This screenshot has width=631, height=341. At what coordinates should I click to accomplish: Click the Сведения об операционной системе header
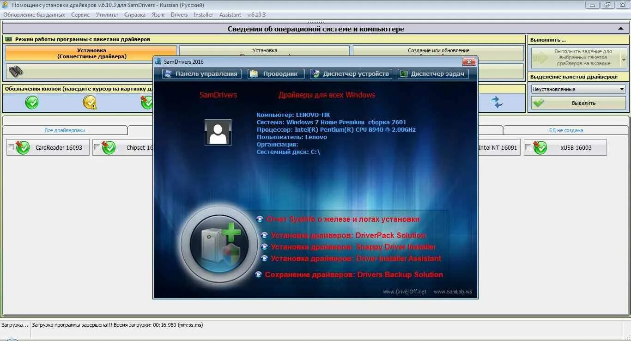pos(316,29)
